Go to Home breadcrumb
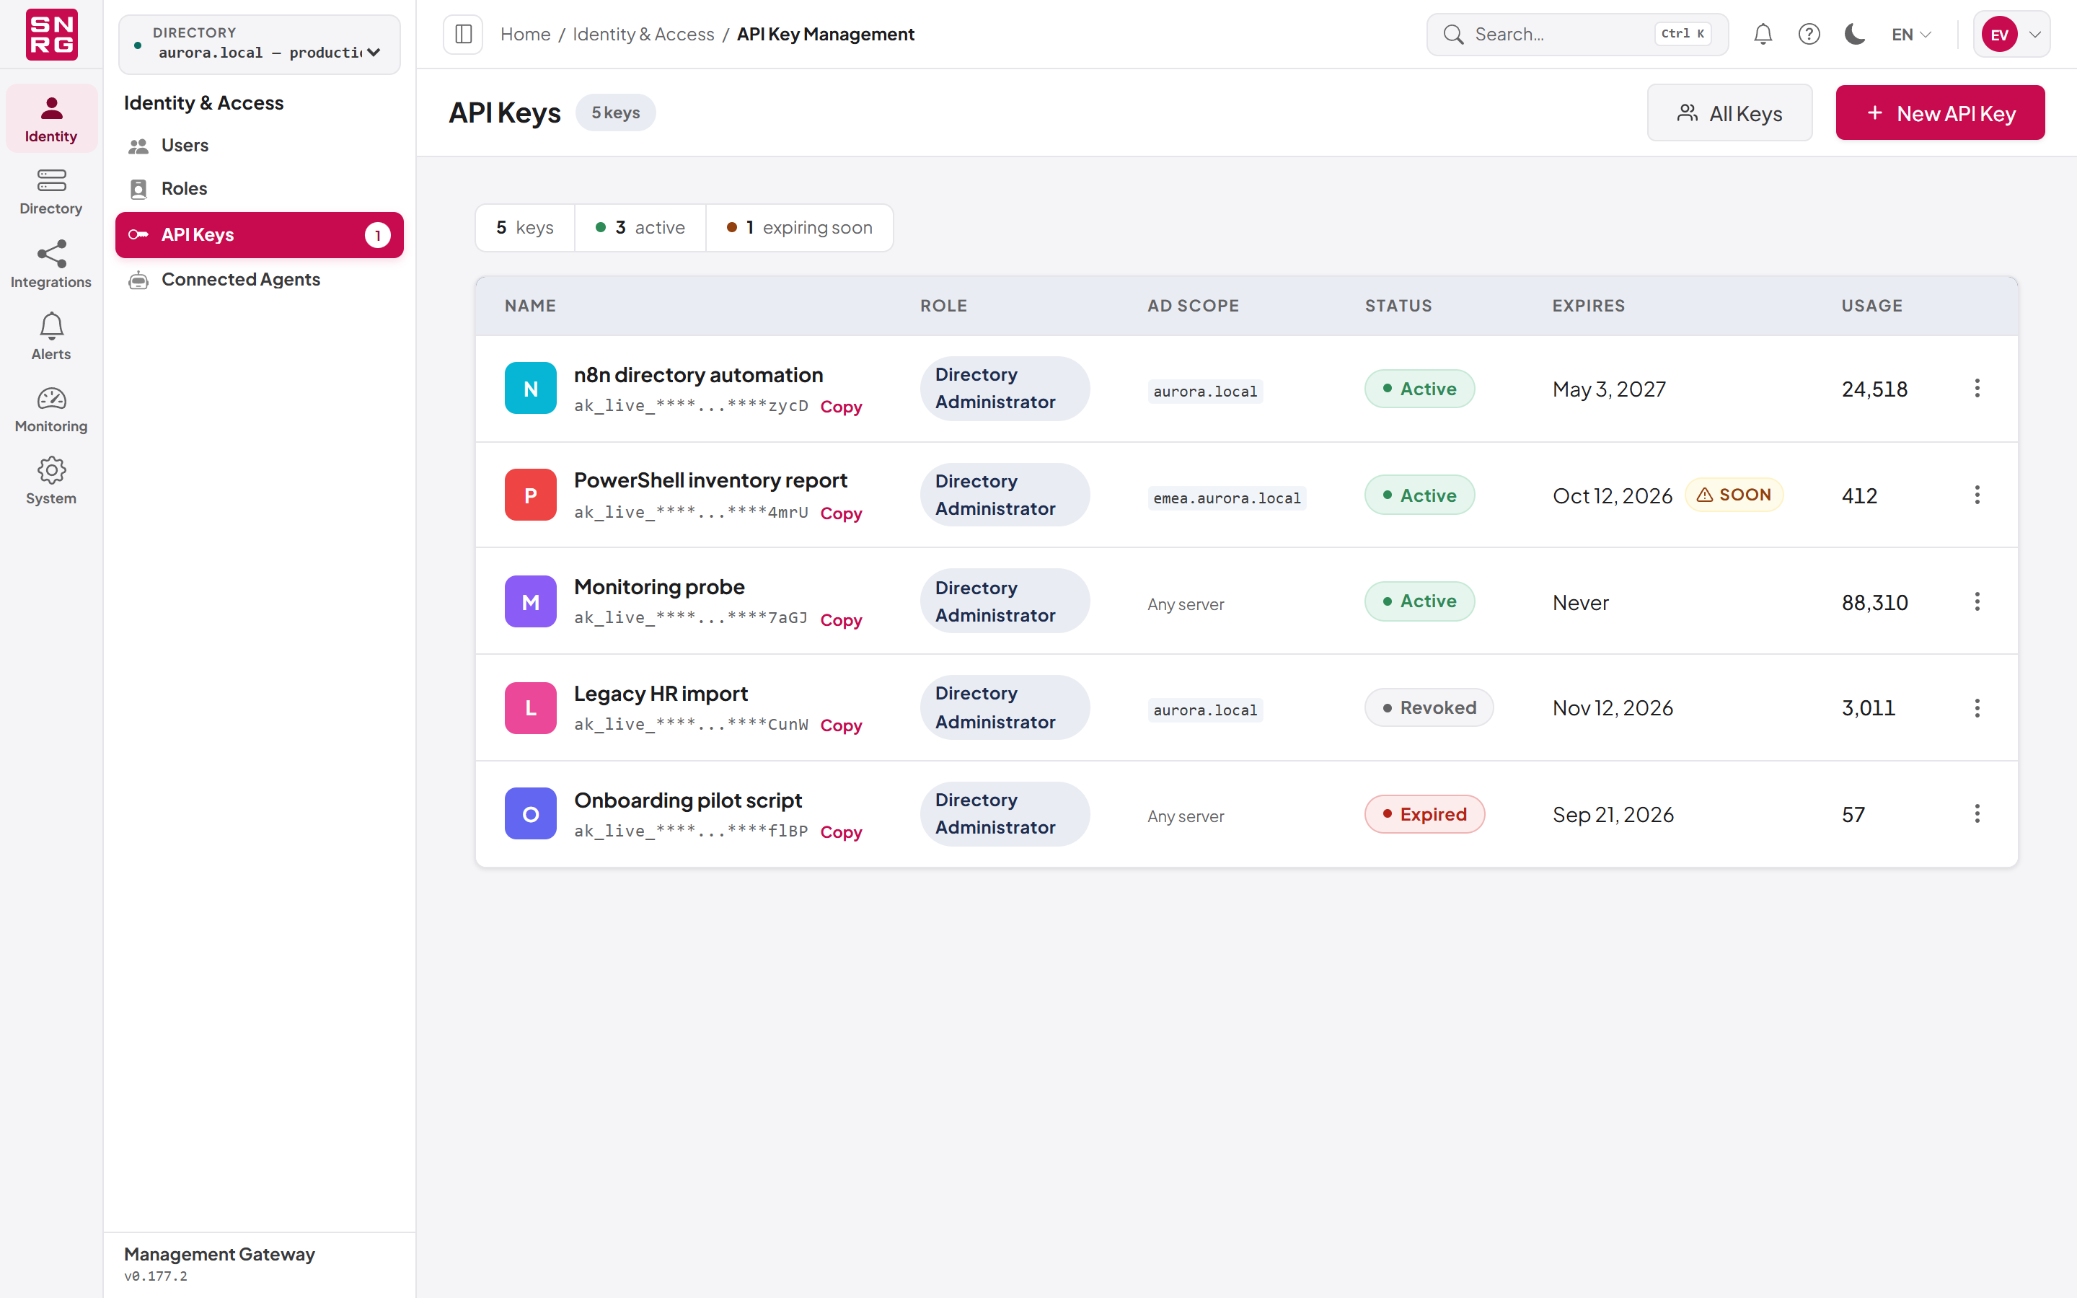Viewport: 2077px width, 1298px height. [x=525, y=35]
